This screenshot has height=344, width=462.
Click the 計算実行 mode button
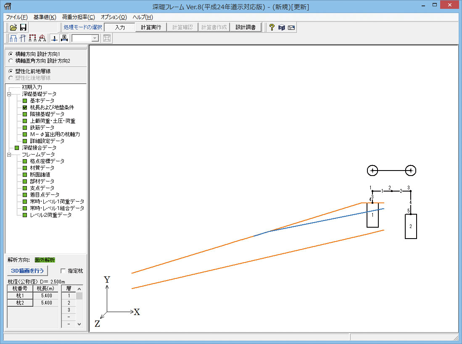[151, 27]
